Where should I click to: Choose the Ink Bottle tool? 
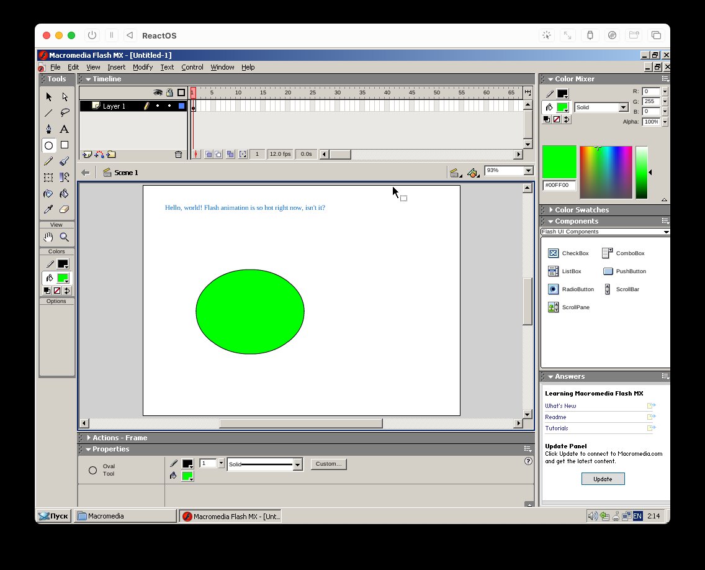coord(48,194)
